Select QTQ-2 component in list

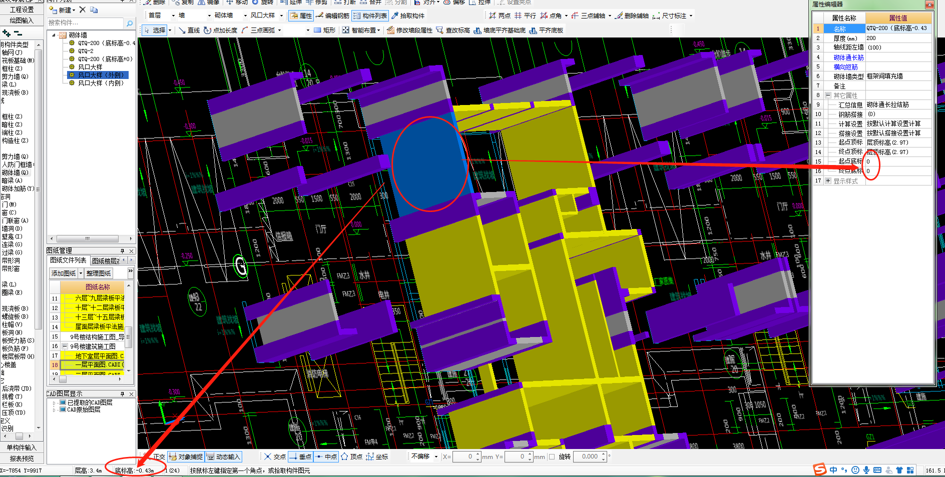(86, 51)
